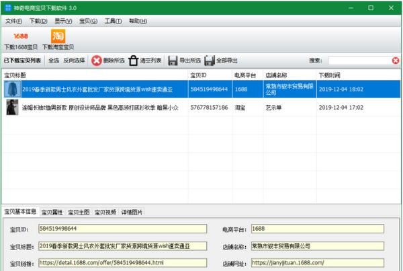Switch to the 宝贝视频 tab
The height and width of the screenshot is (271, 403).
pyautogui.click(x=105, y=212)
